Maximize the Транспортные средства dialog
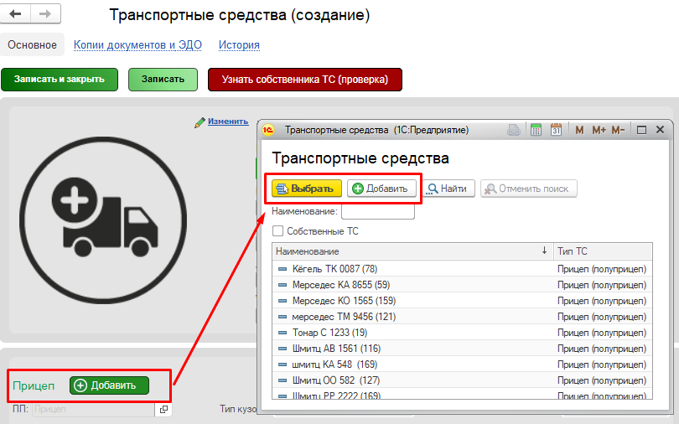Image resolution: width=679 pixels, height=424 pixels. [642, 130]
